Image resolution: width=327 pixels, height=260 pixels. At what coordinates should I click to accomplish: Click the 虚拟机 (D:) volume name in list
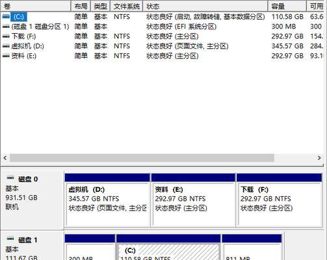pos(27,46)
